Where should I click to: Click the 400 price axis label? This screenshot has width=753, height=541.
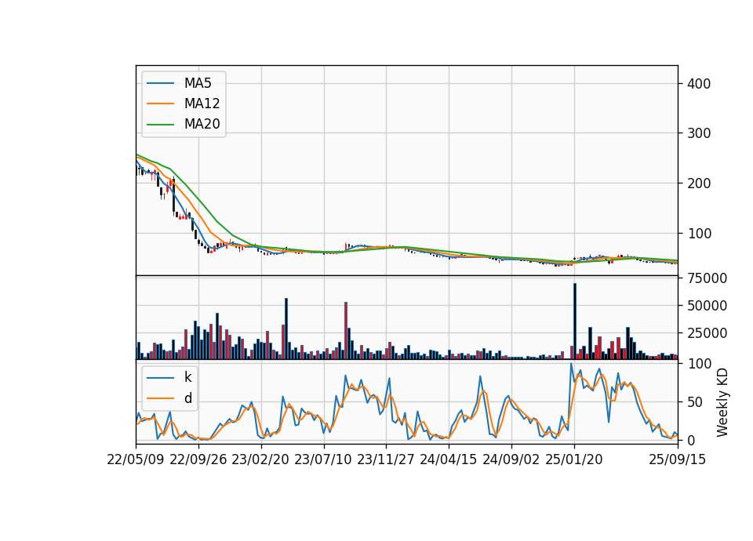click(x=699, y=84)
